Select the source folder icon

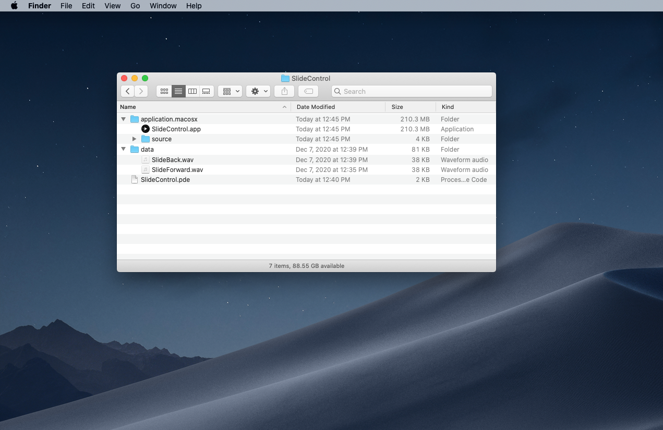pyautogui.click(x=146, y=139)
